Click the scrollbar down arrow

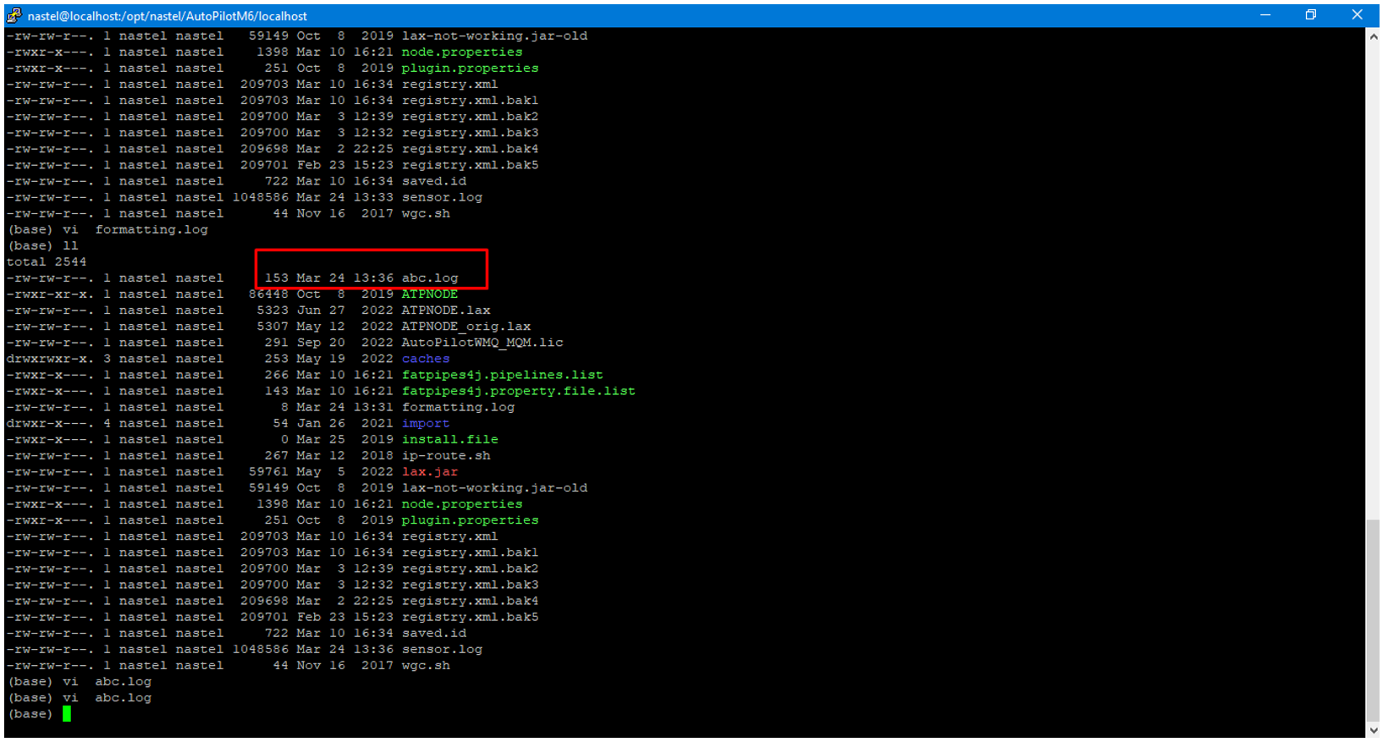point(1373,729)
